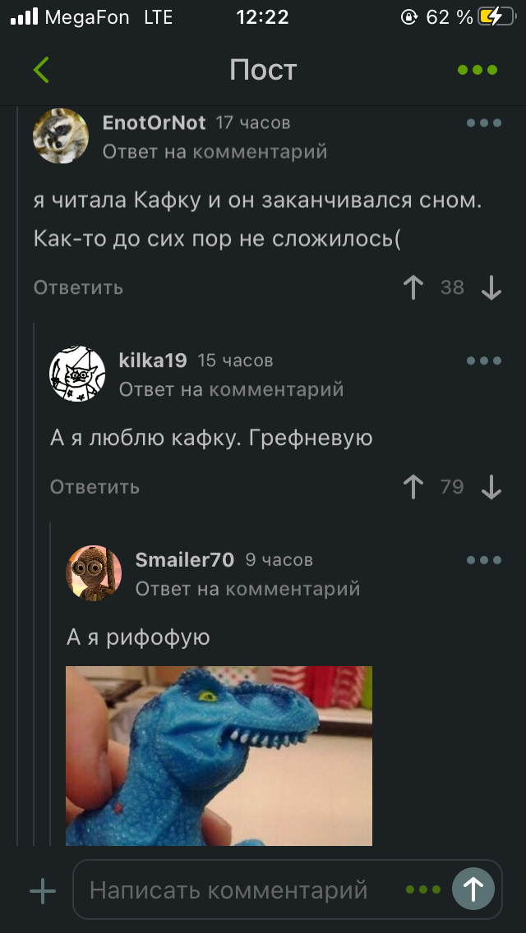Tap the plus attachment icon
Screen dimensions: 526x933
point(43,891)
